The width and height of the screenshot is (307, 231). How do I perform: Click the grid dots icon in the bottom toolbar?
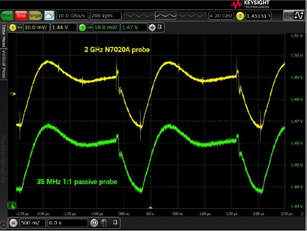click(x=104, y=223)
